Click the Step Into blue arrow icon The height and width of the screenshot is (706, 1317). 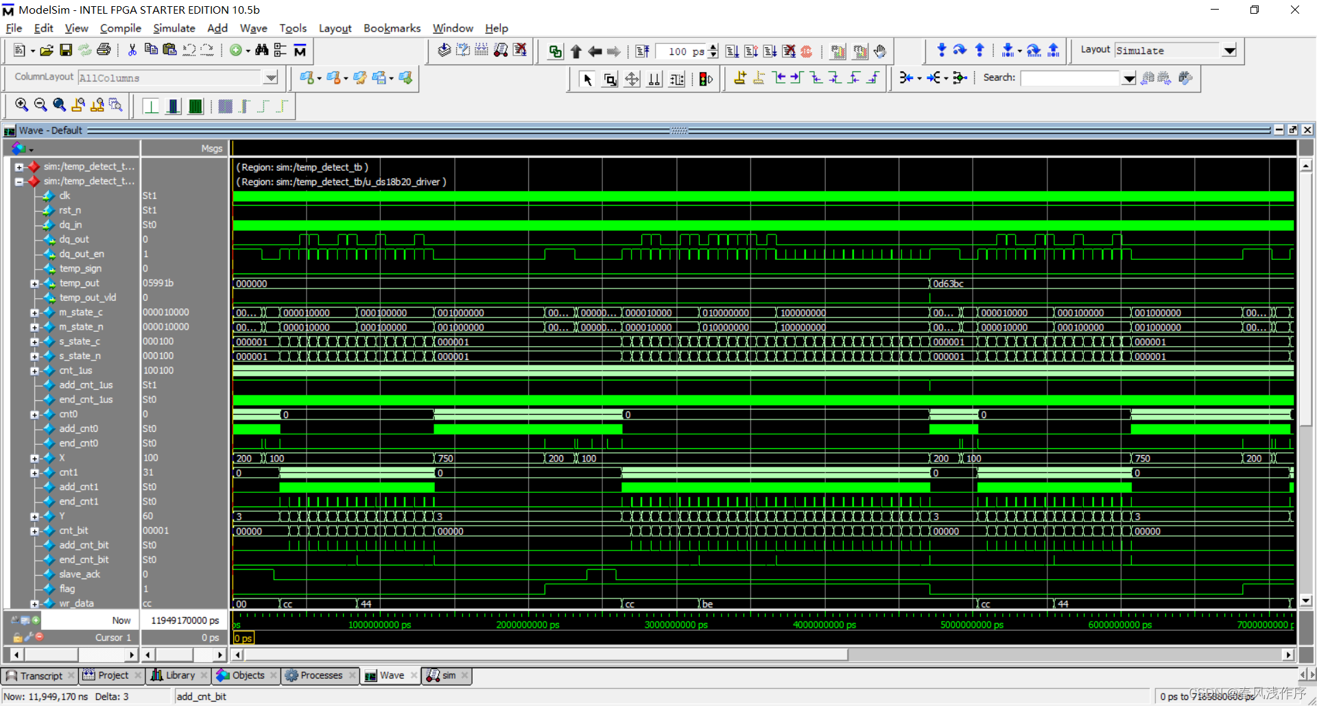(x=941, y=50)
